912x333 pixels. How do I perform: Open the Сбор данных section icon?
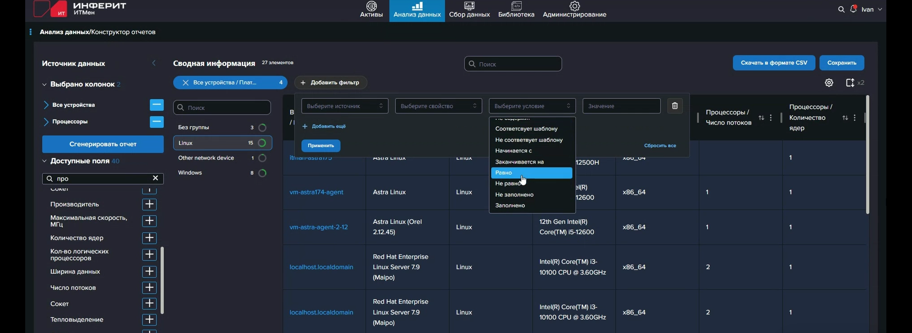pos(469,6)
